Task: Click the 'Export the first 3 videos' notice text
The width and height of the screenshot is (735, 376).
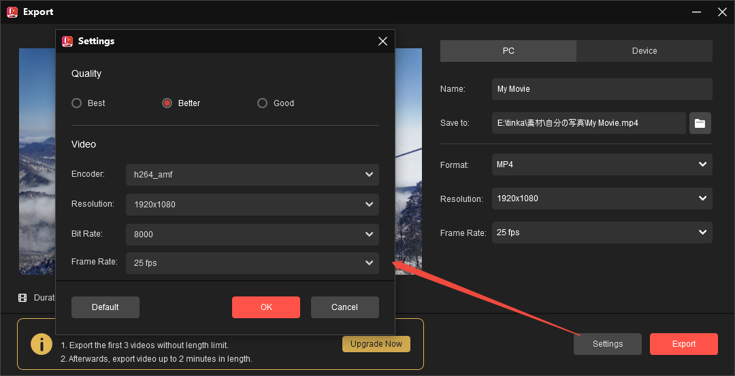Action: pyautogui.click(x=144, y=345)
